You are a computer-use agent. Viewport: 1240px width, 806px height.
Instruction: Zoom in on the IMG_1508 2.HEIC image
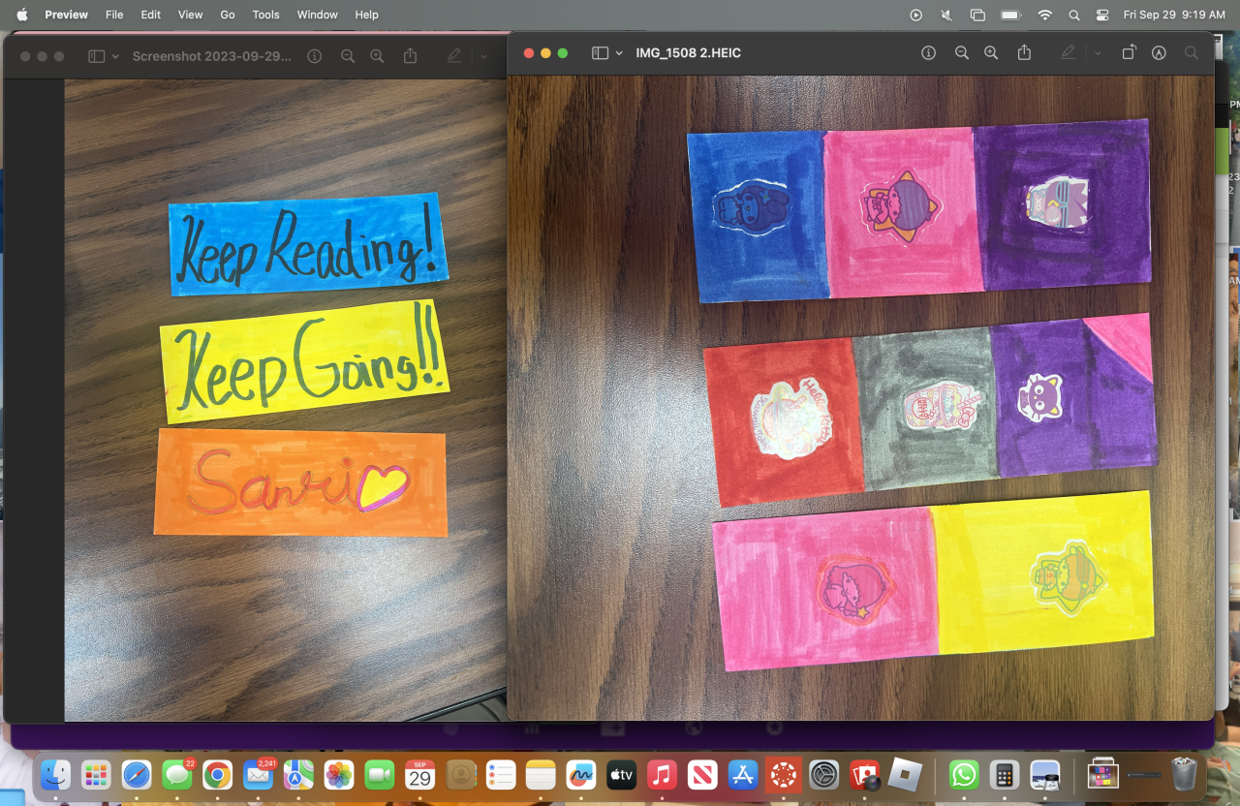tap(991, 53)
